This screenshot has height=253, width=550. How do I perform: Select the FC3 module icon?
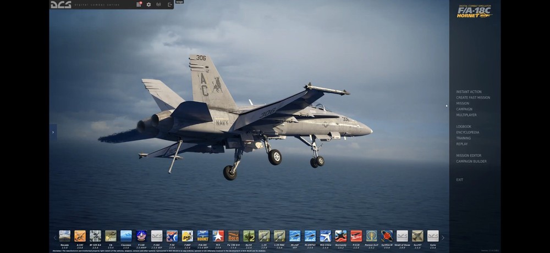tap(218, 236)
